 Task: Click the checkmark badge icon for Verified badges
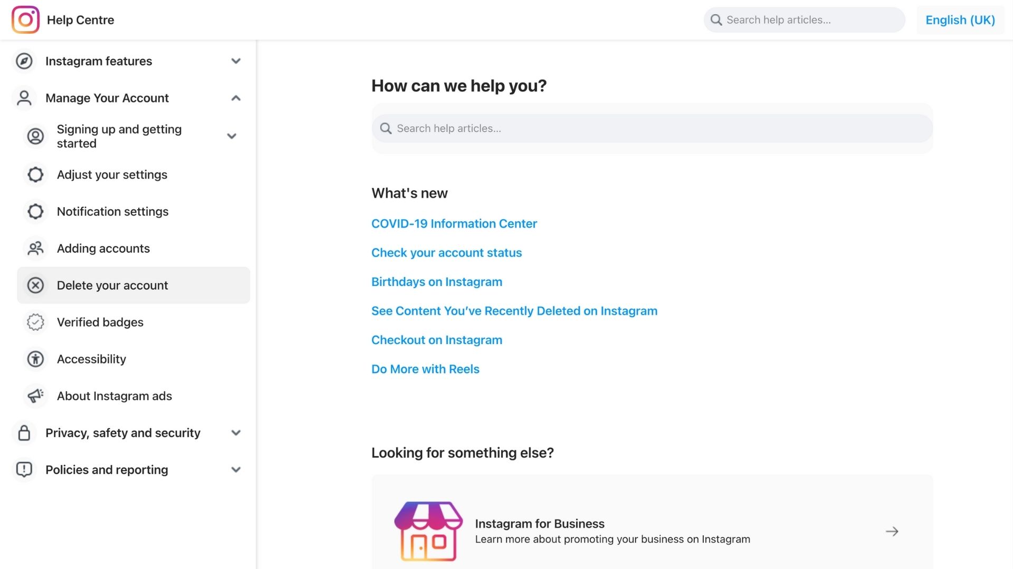(35, 322)
